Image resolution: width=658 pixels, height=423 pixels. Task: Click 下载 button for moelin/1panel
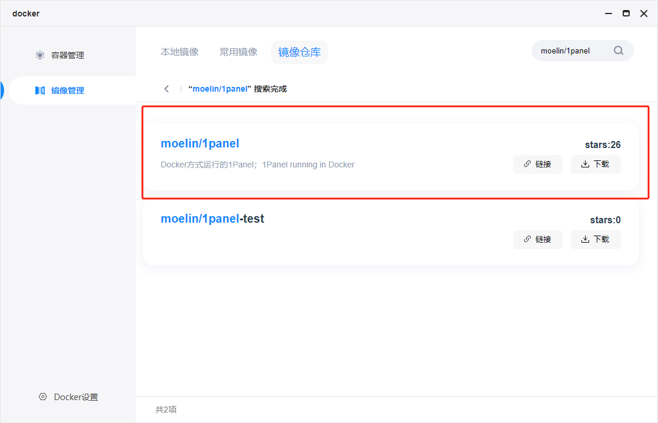pos(596,164)
